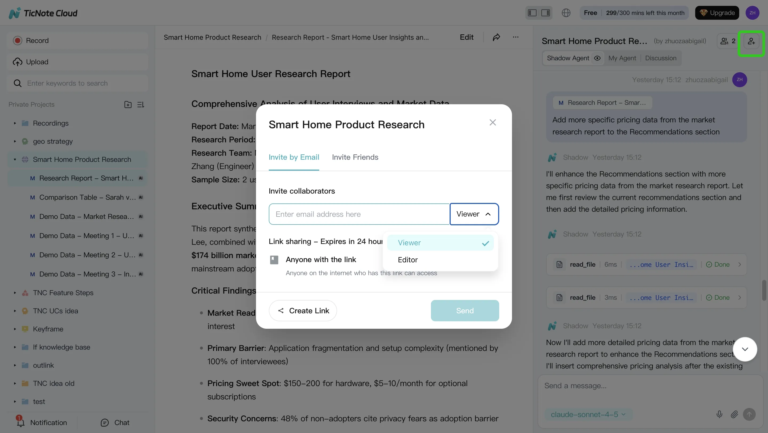
Task: Click the microphone icon in chat input
Action: [719, 414]
